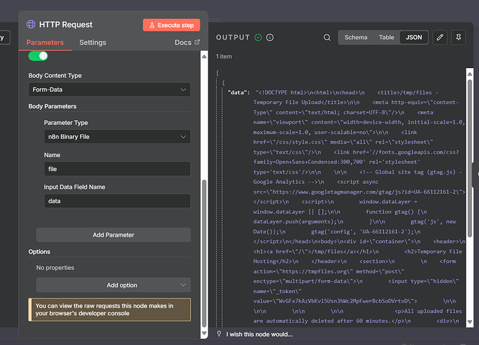Switch to the Settings tab

(x=92, y=42)
